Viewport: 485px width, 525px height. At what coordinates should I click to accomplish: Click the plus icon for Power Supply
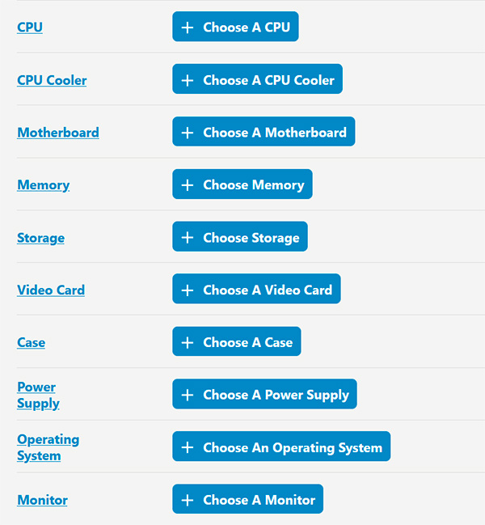tap(188, 395)
